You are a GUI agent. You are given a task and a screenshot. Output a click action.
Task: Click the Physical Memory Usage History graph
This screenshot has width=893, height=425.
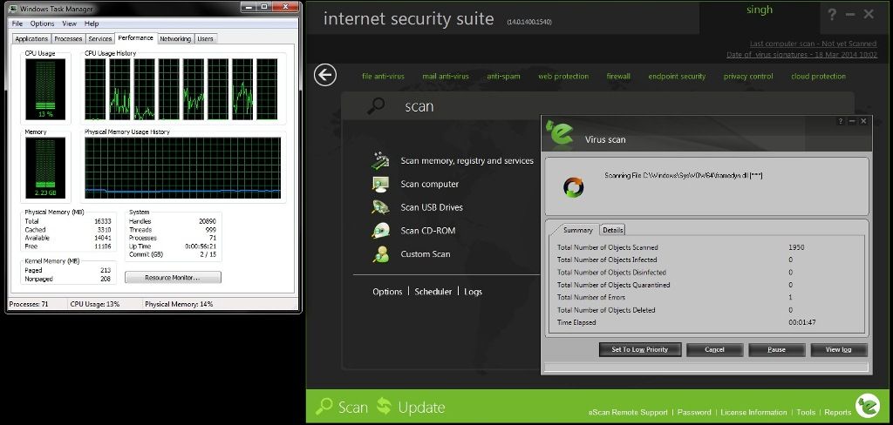[183, 168]
